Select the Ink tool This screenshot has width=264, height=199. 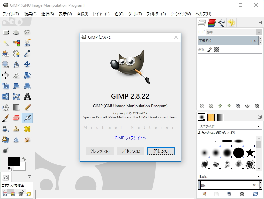(6, 129)
